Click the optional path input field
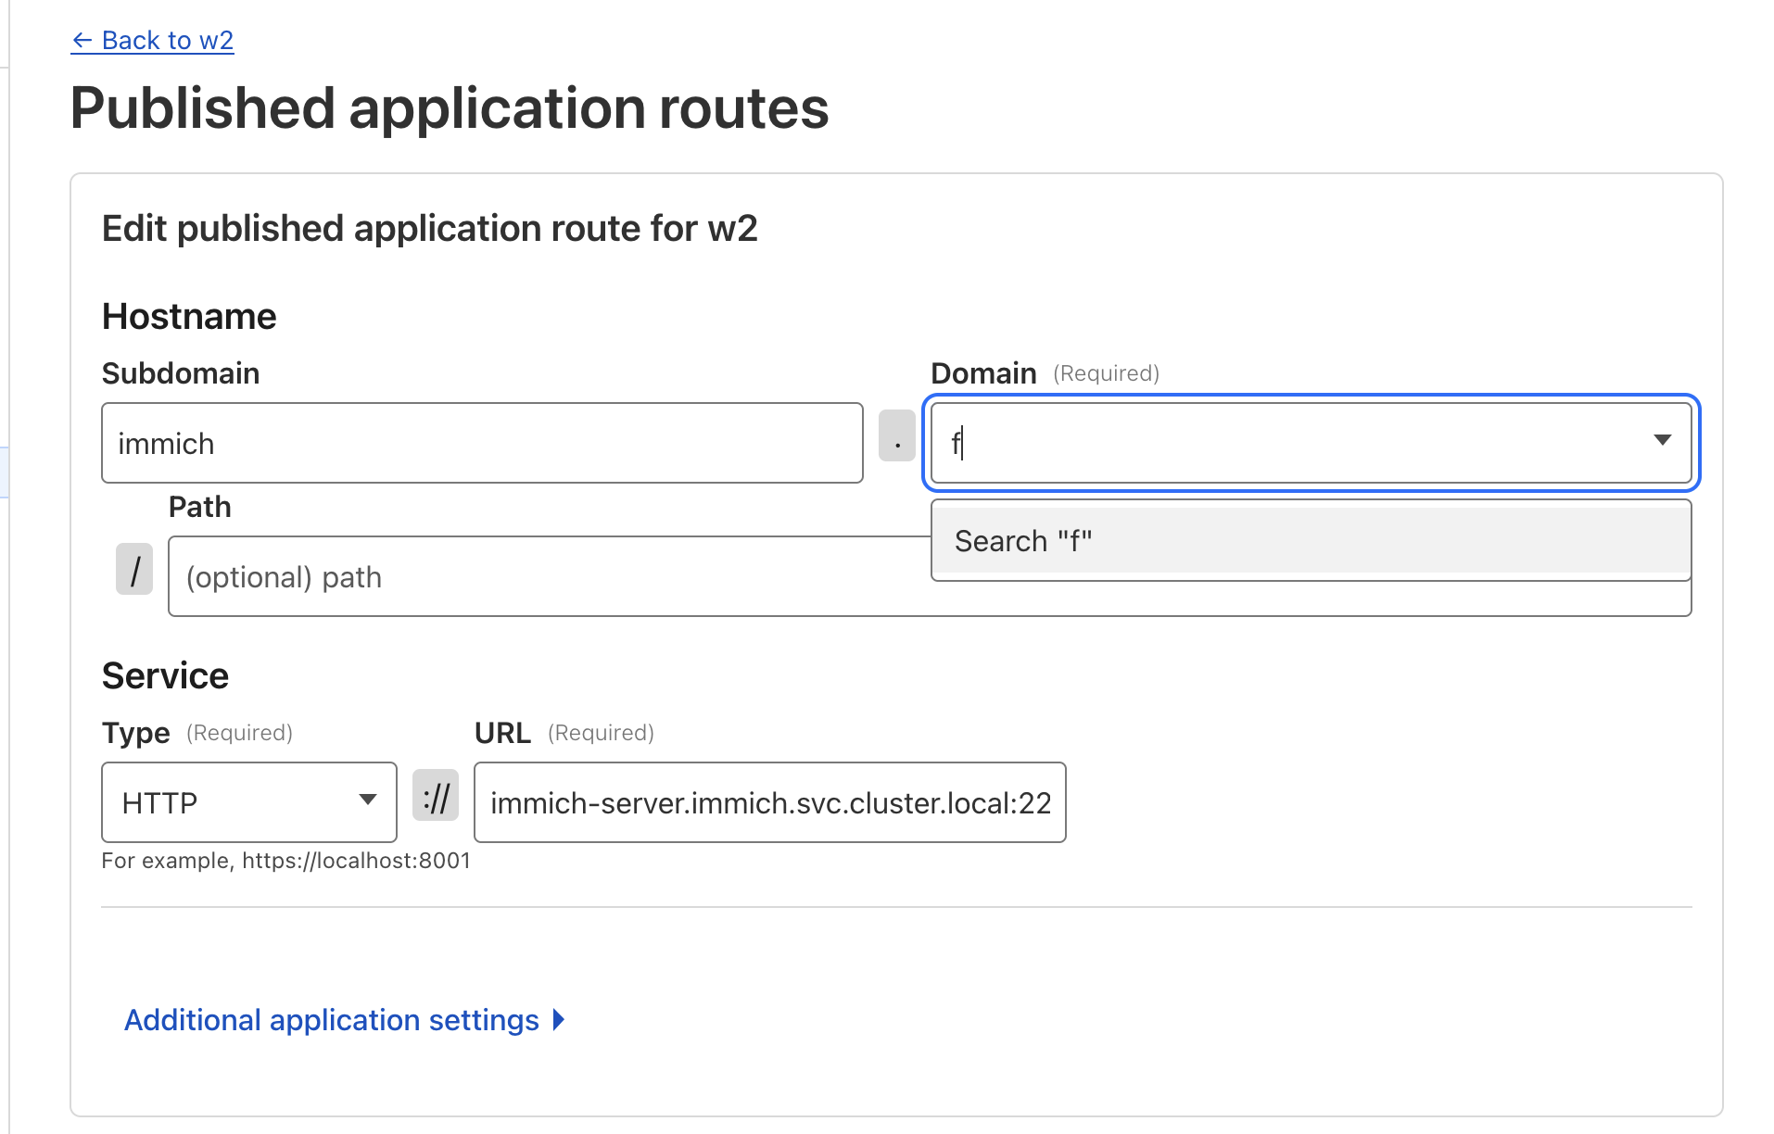The height and width of the screenshot is (1134, 1774). [547, 577]
